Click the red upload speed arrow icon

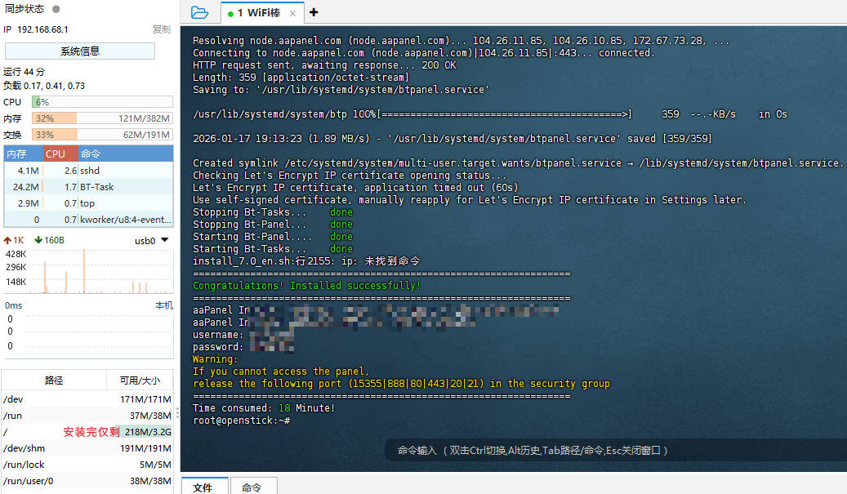[7, 240]
